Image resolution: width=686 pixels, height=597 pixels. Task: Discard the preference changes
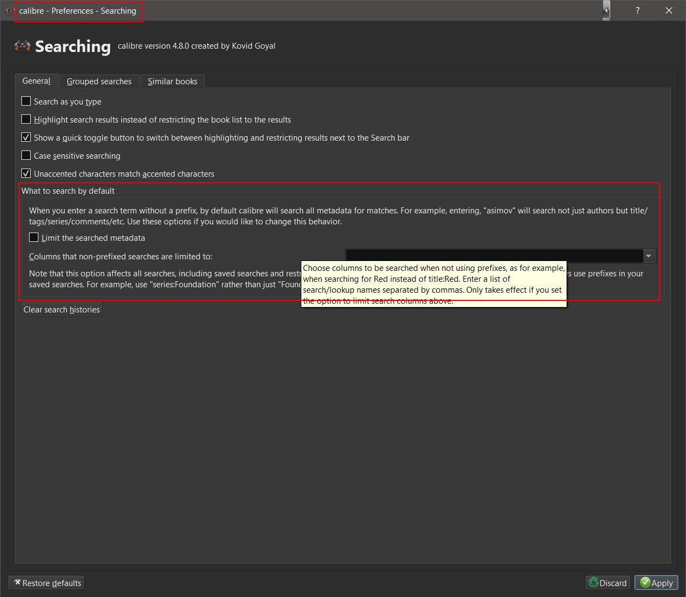click(x=608, y=583)
